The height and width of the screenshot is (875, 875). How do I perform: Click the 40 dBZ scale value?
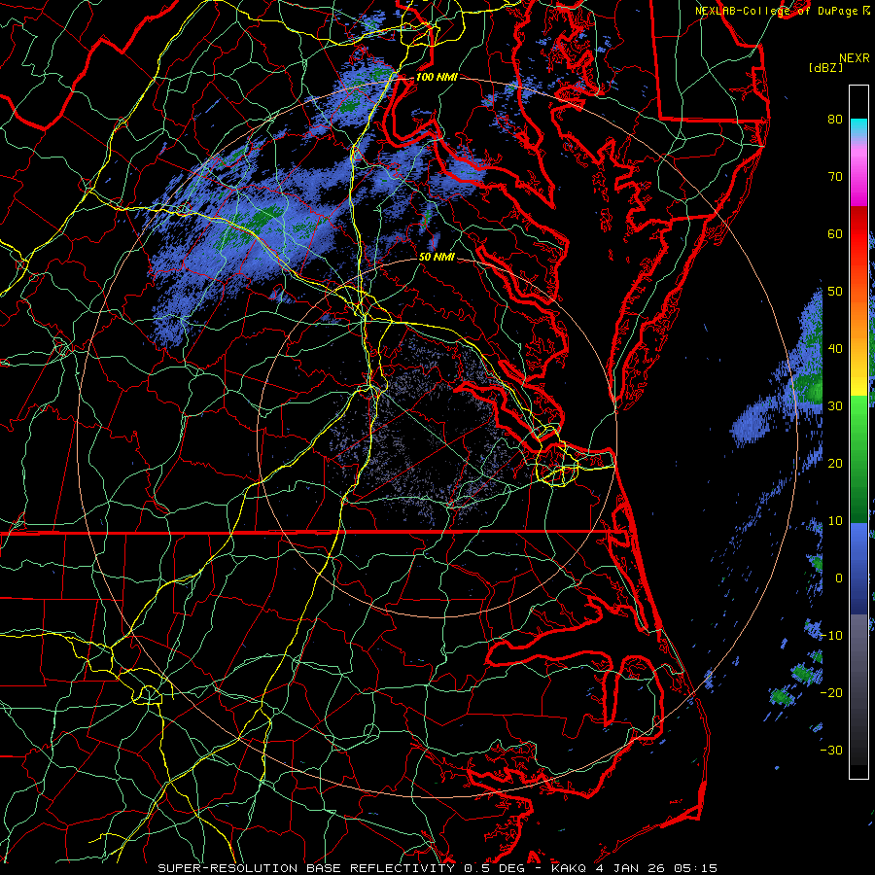tap(835, 349)
